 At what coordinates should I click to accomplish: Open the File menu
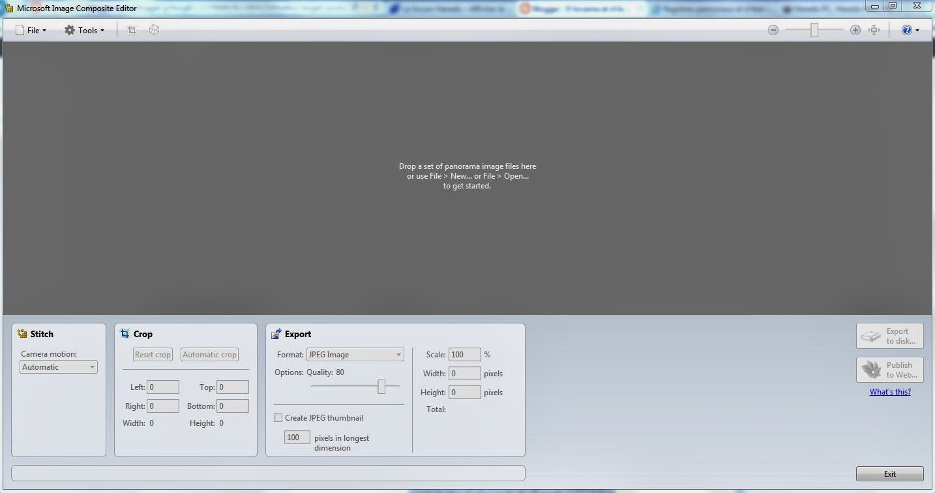pyautogui.click(x=31, y=29)
